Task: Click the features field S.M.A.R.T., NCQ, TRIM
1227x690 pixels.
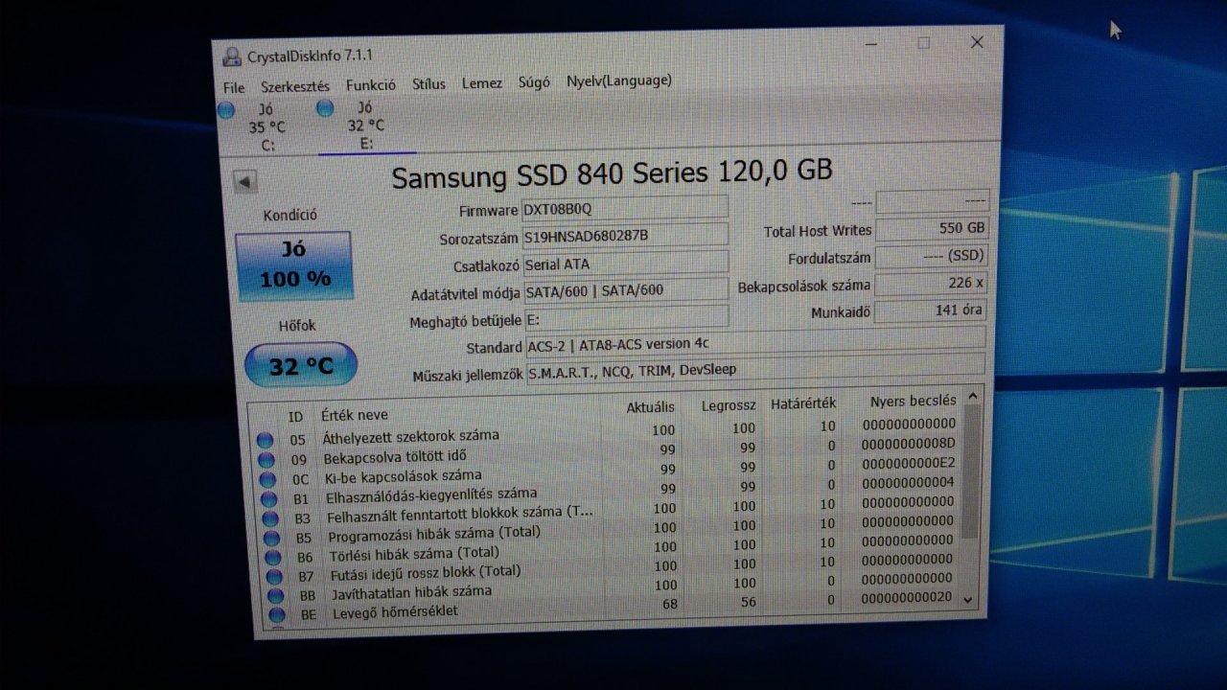Action: click(754, 368)
